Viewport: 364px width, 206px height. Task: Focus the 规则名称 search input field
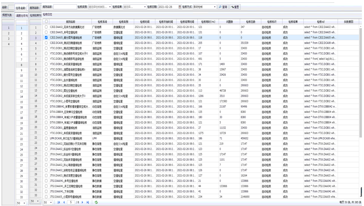coord(65,7)
